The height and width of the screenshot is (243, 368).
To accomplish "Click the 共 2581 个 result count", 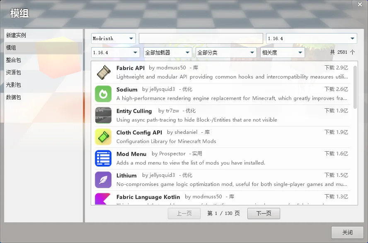I will pyautogui.click(x=342, y=52).
